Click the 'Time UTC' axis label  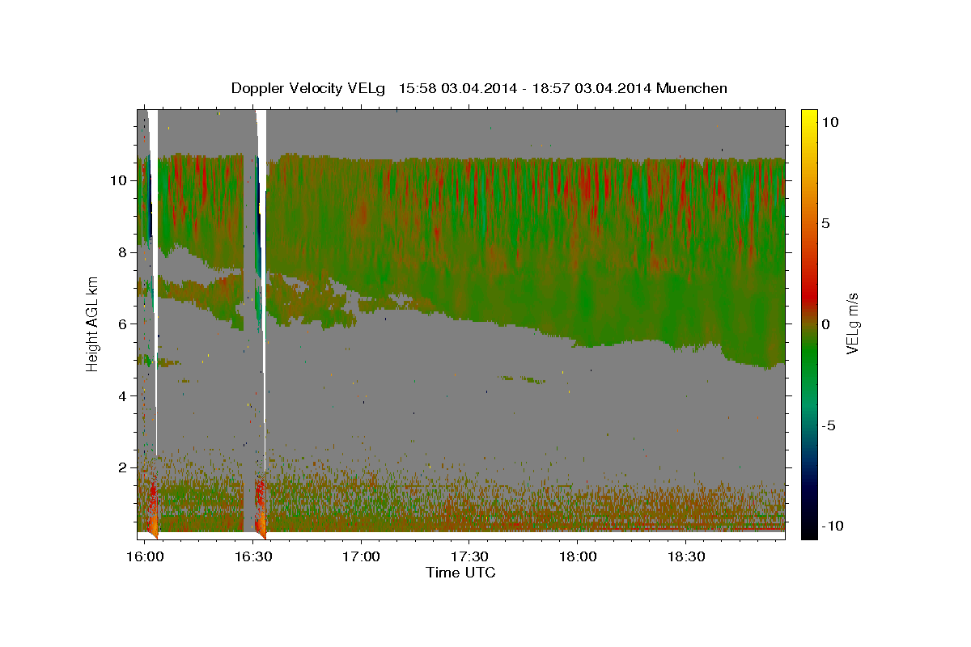[460, 573]
